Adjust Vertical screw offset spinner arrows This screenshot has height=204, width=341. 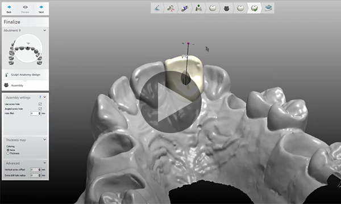pos(40,169)
